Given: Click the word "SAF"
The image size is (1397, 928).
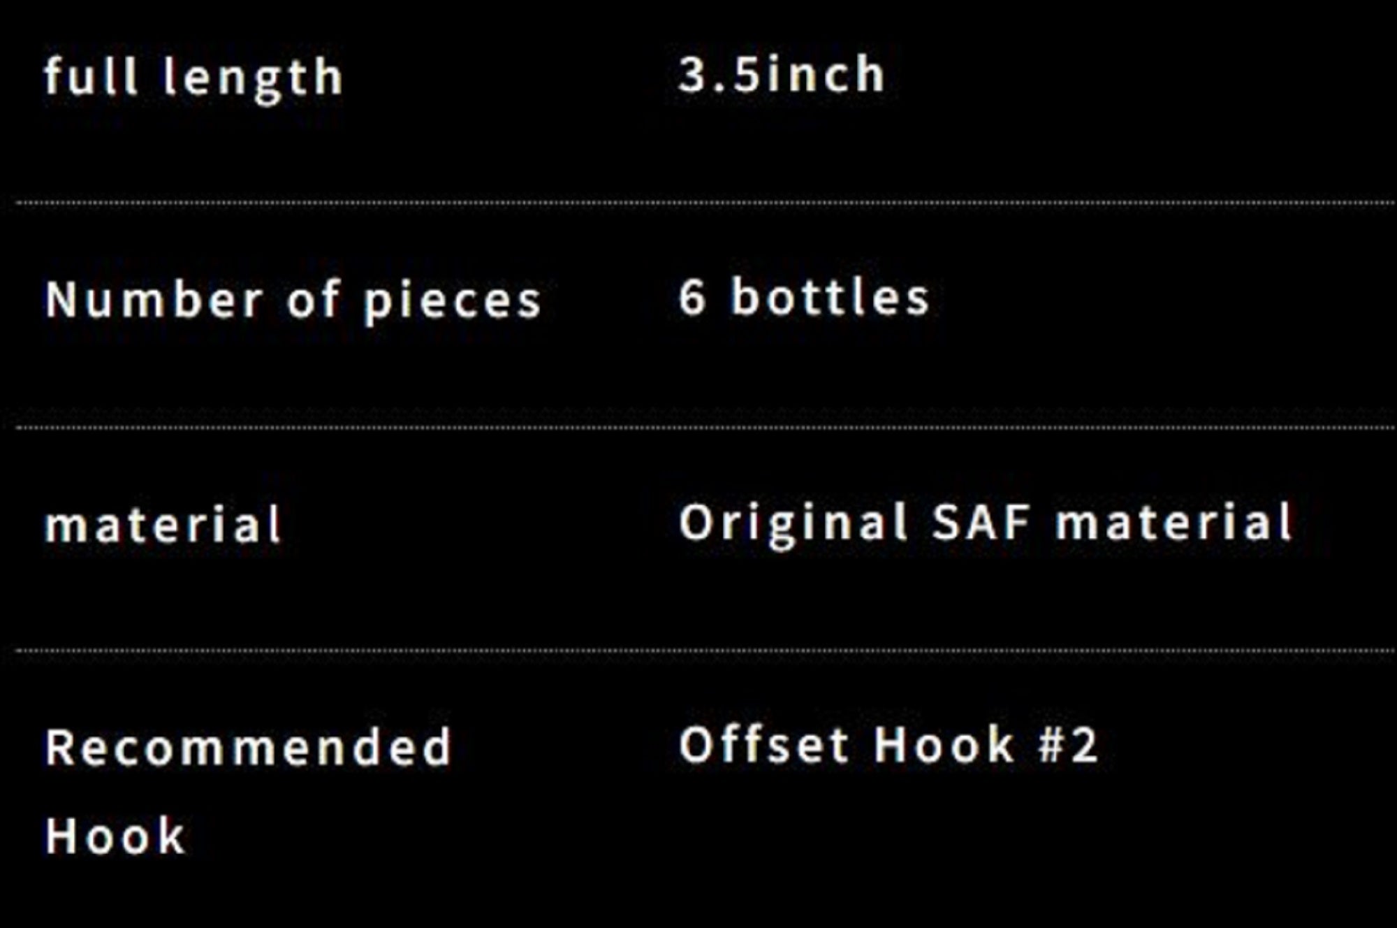Looking at the screenshot, I should pos(981,522).
